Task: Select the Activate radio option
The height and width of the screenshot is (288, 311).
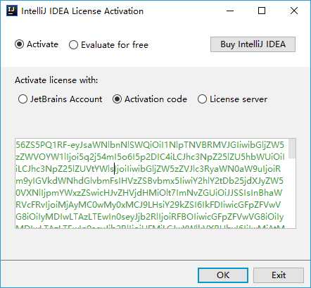Action: point(19,44)
